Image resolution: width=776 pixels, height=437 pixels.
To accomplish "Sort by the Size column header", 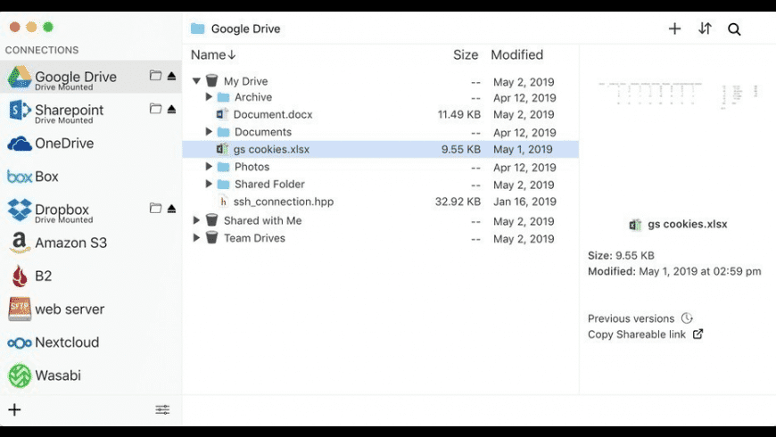I will 466,55.
